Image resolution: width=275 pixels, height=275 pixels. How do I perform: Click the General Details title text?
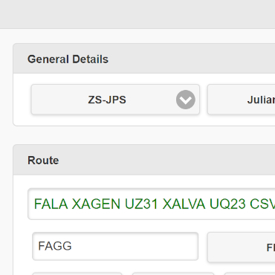click(68, 59)
